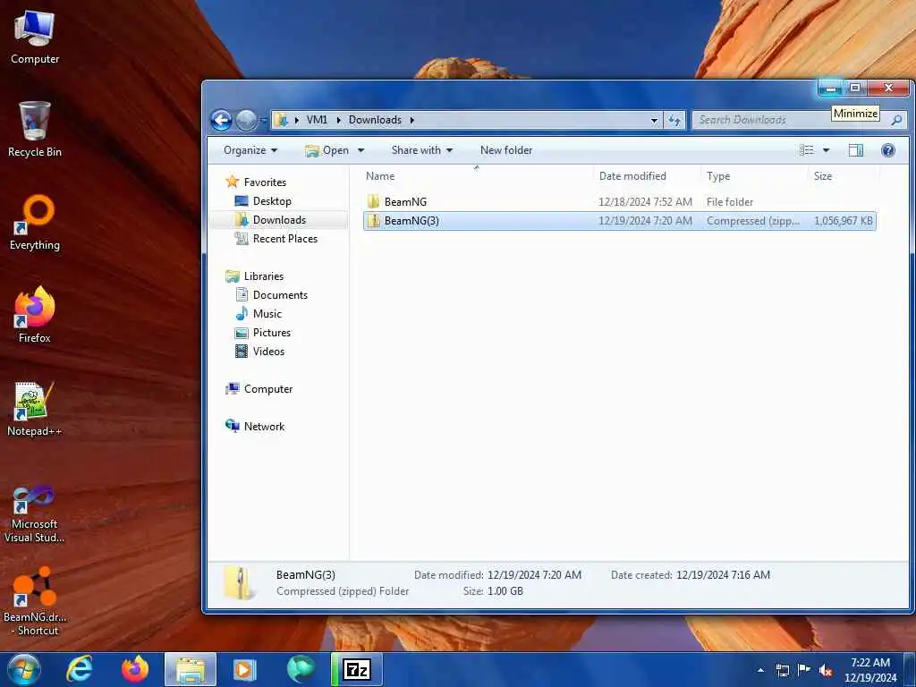The height and width of the screenshot is (687, 916).
Task: Click the green globe taskbar icon
Action: tap(301, 669)
